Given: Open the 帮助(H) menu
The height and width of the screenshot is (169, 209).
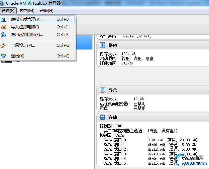Looking at the screenshot, I should (46, 11).
